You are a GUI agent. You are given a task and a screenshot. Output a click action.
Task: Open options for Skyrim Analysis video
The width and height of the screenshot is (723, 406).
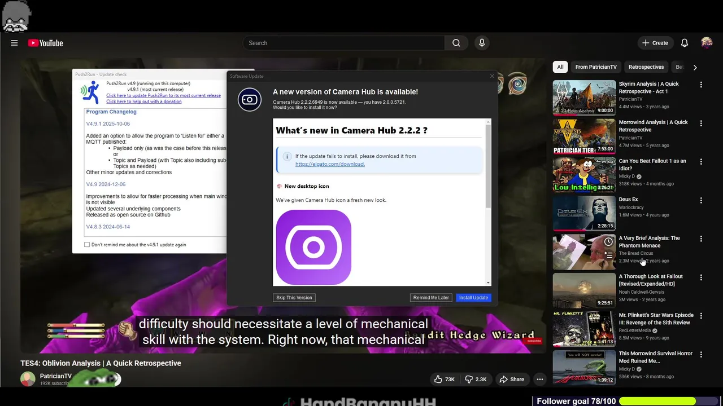click(x=701, y=85)
